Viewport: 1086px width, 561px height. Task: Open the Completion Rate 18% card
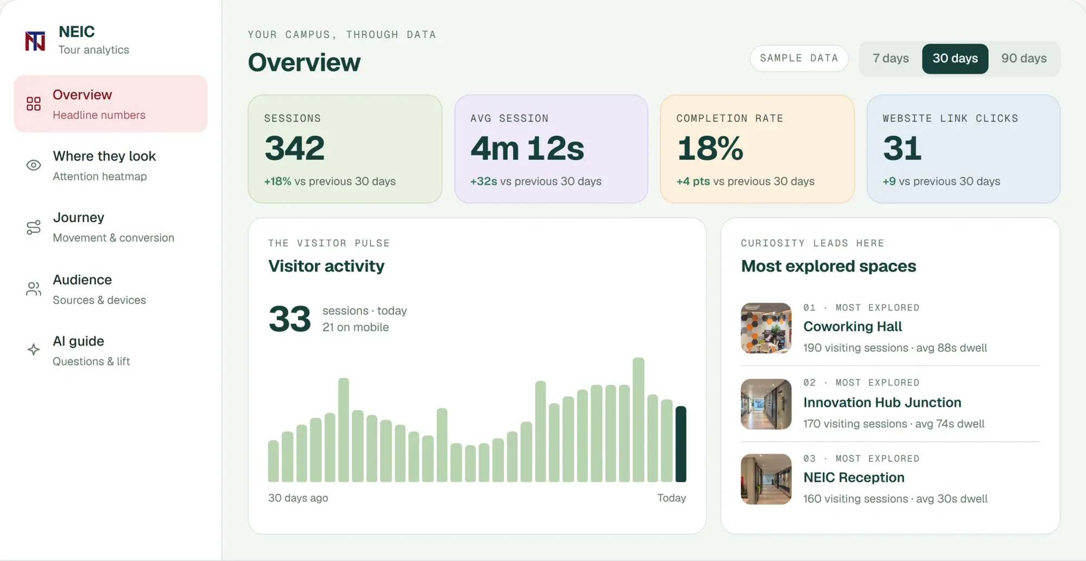tap(757, 149)
